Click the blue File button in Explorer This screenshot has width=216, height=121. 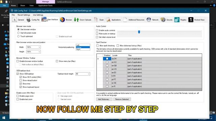tap(4, 5)
